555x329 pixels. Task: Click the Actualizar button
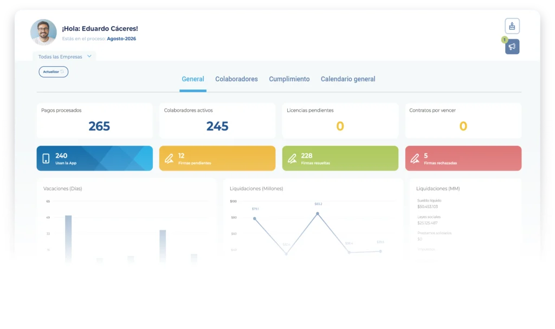pos(54,72)
